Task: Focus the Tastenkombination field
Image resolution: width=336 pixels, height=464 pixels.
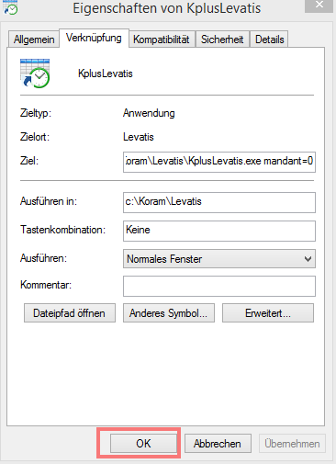Action: pyautogui.click(x=219, y=231)
